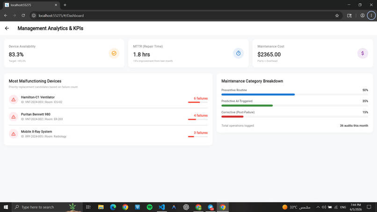This screenshot has width=377, height=212.
Task: Click the 15% Corrective value
Action: tap(365, 112)
